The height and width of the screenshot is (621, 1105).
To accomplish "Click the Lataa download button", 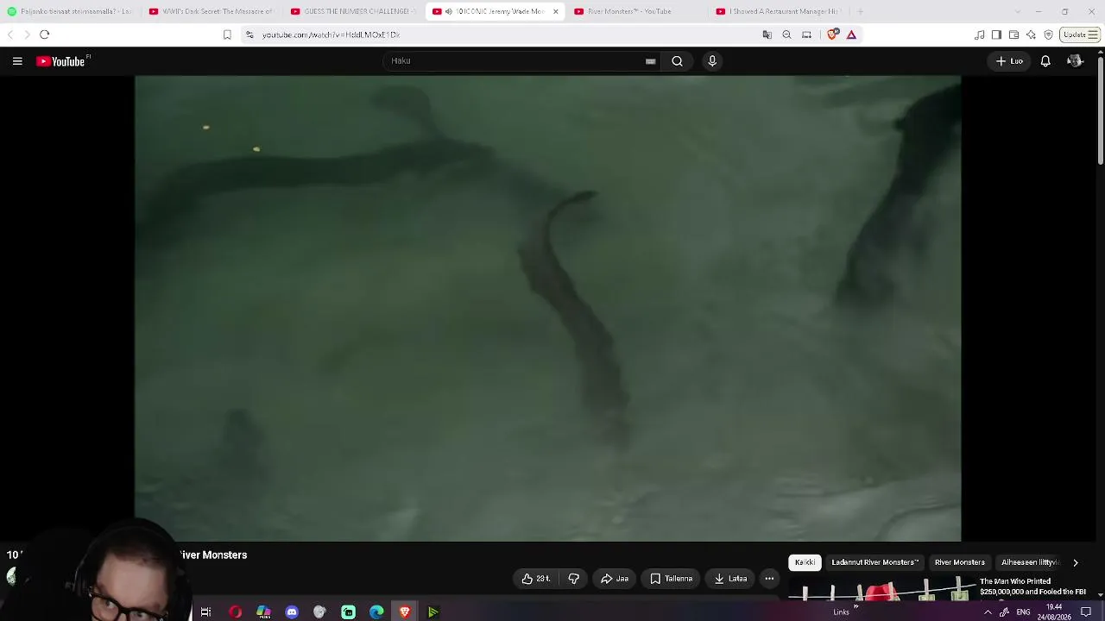I will (730, 579).
